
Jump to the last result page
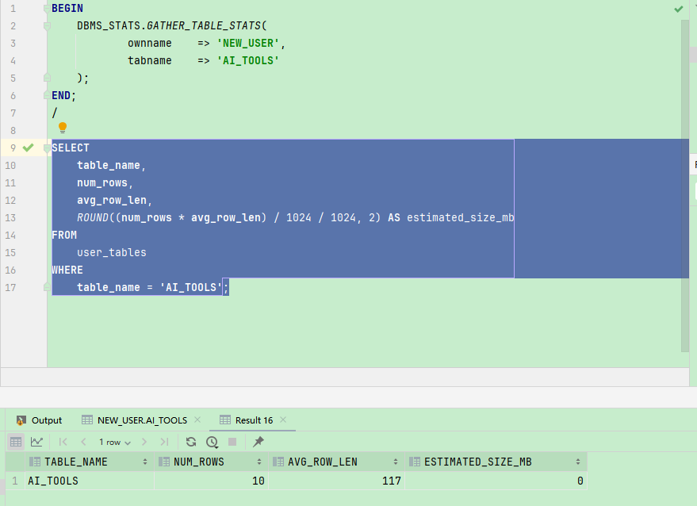(x=164, y=442)
